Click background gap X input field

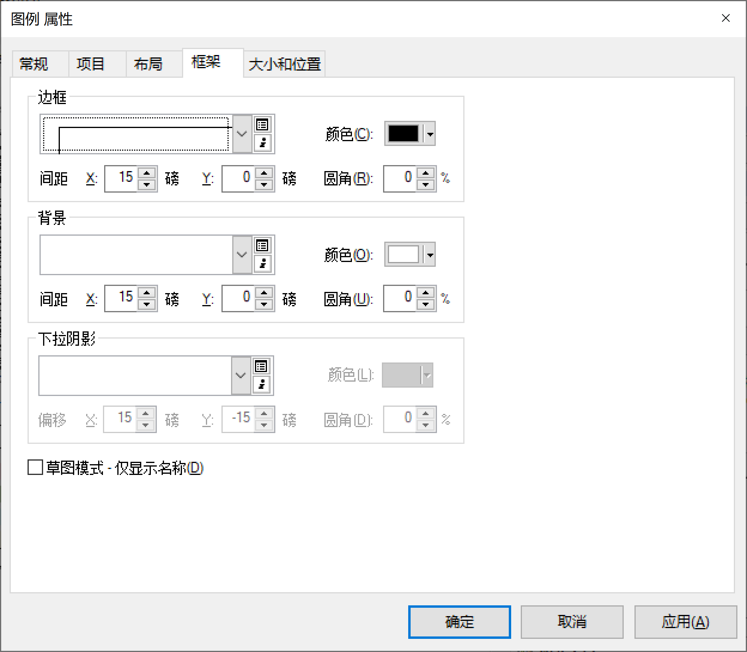click(x=121, y=298)
